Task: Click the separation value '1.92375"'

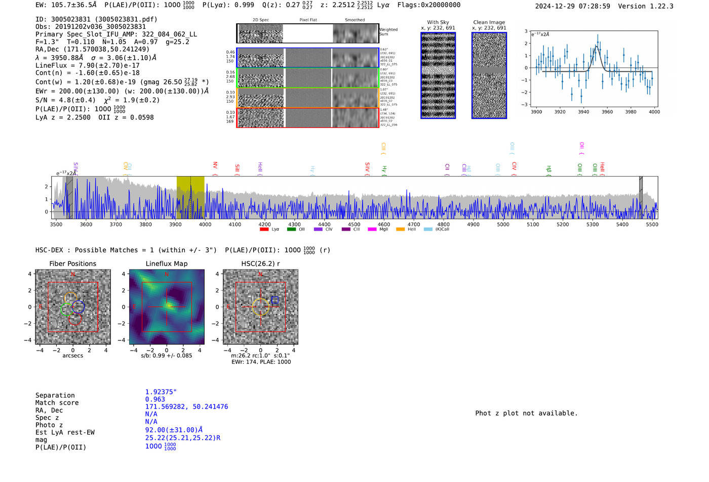Action: (x=161, y=392)
